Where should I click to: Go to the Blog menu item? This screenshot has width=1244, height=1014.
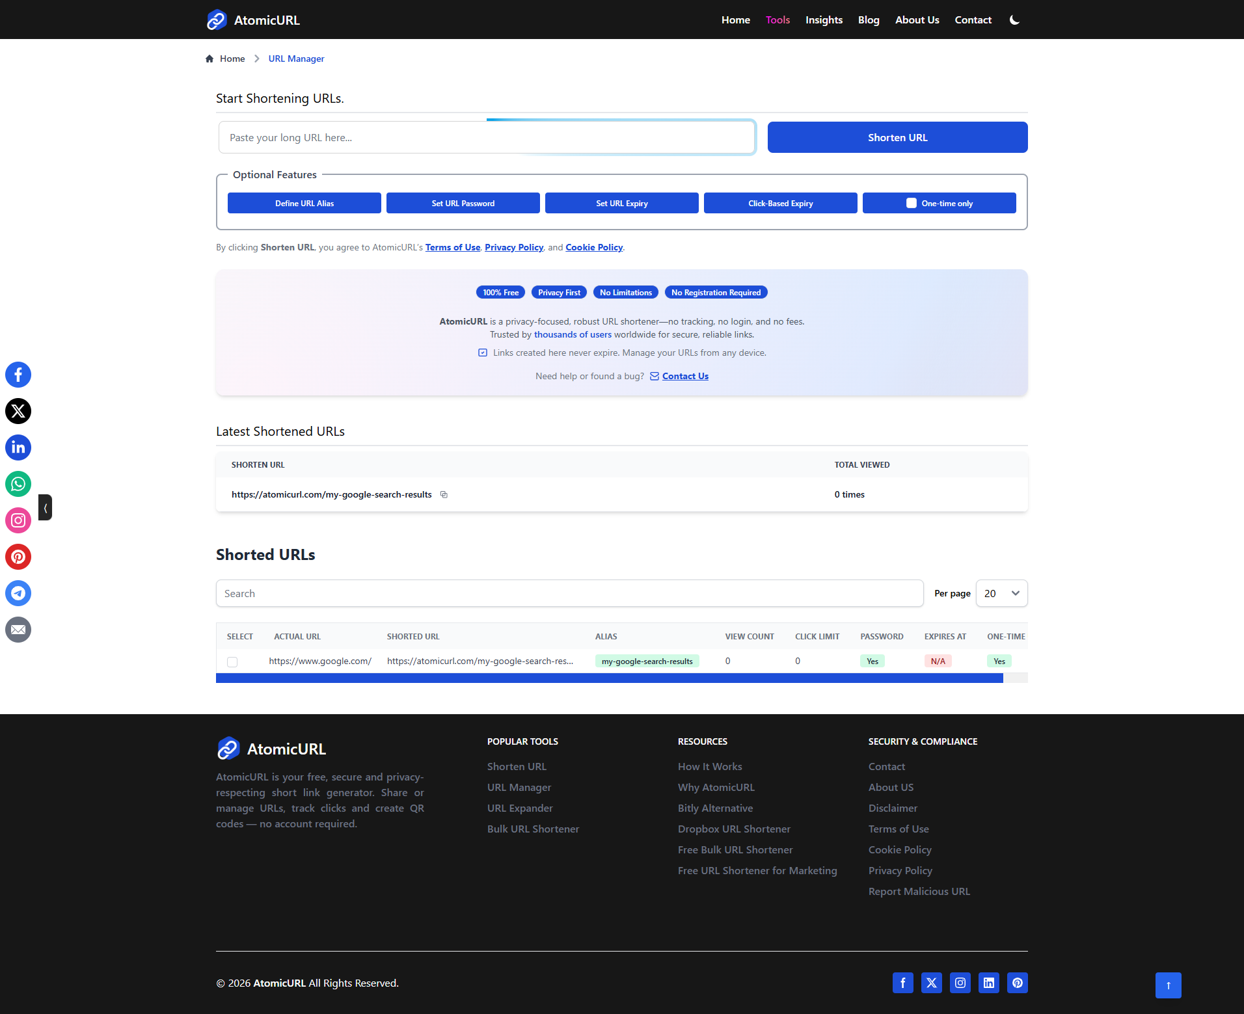point(868,20)
